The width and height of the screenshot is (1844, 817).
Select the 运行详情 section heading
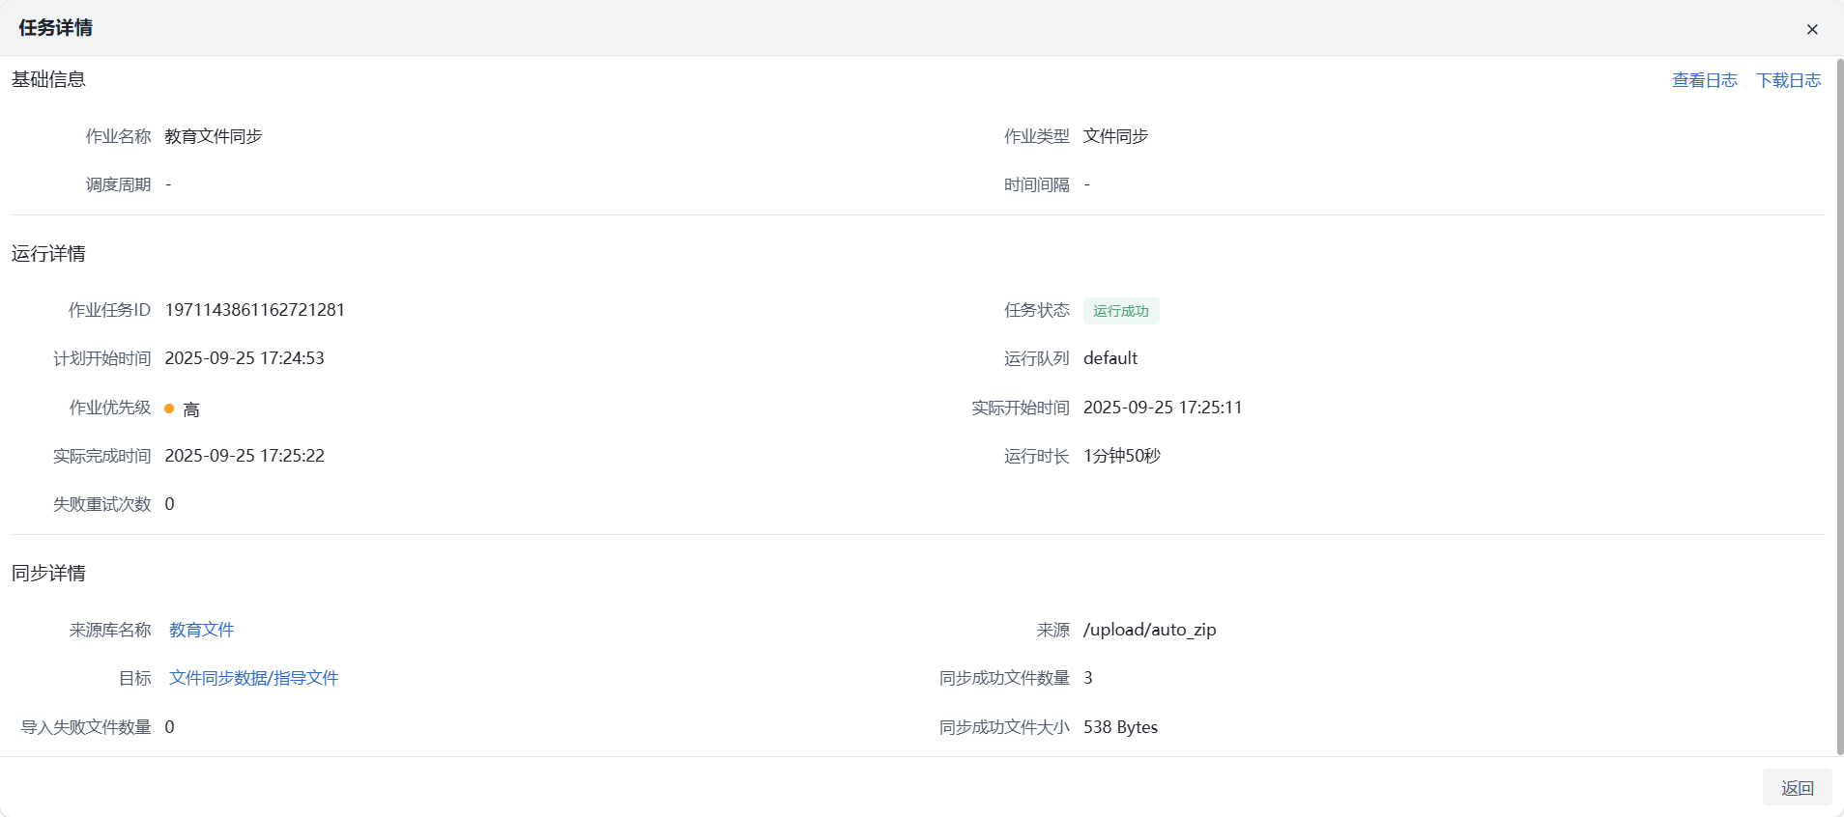click(48, 254)
